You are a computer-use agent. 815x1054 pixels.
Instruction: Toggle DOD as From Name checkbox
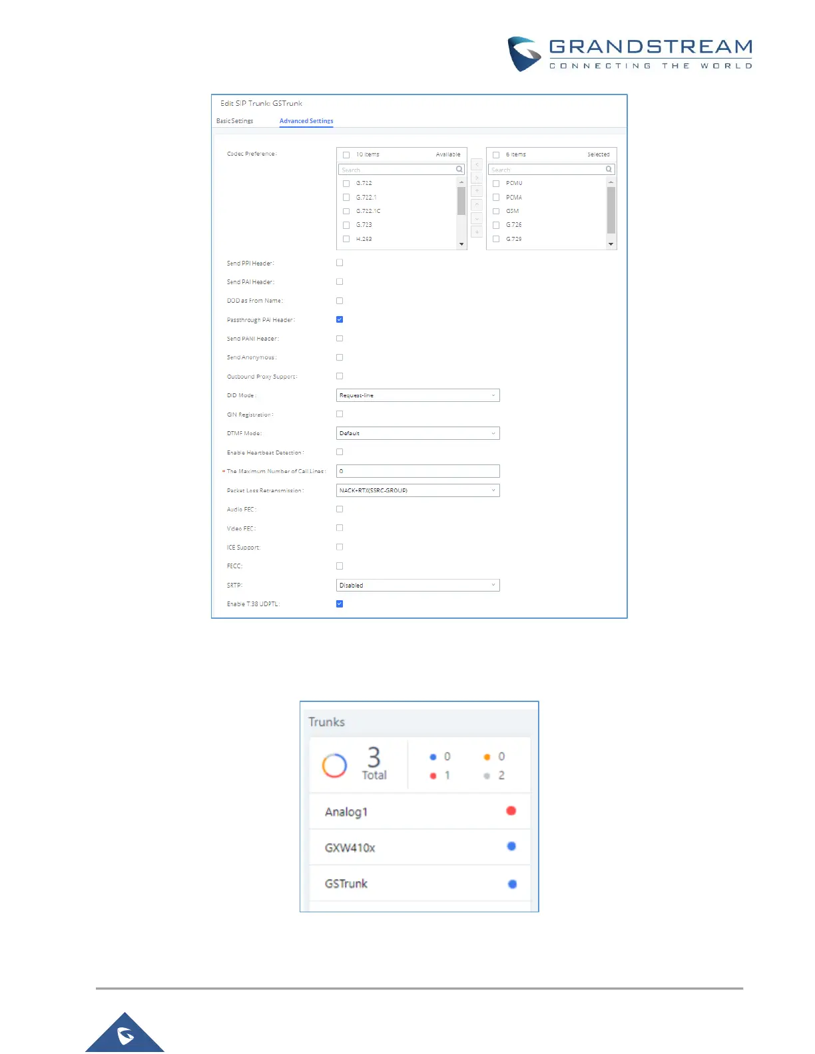[340, 301]
